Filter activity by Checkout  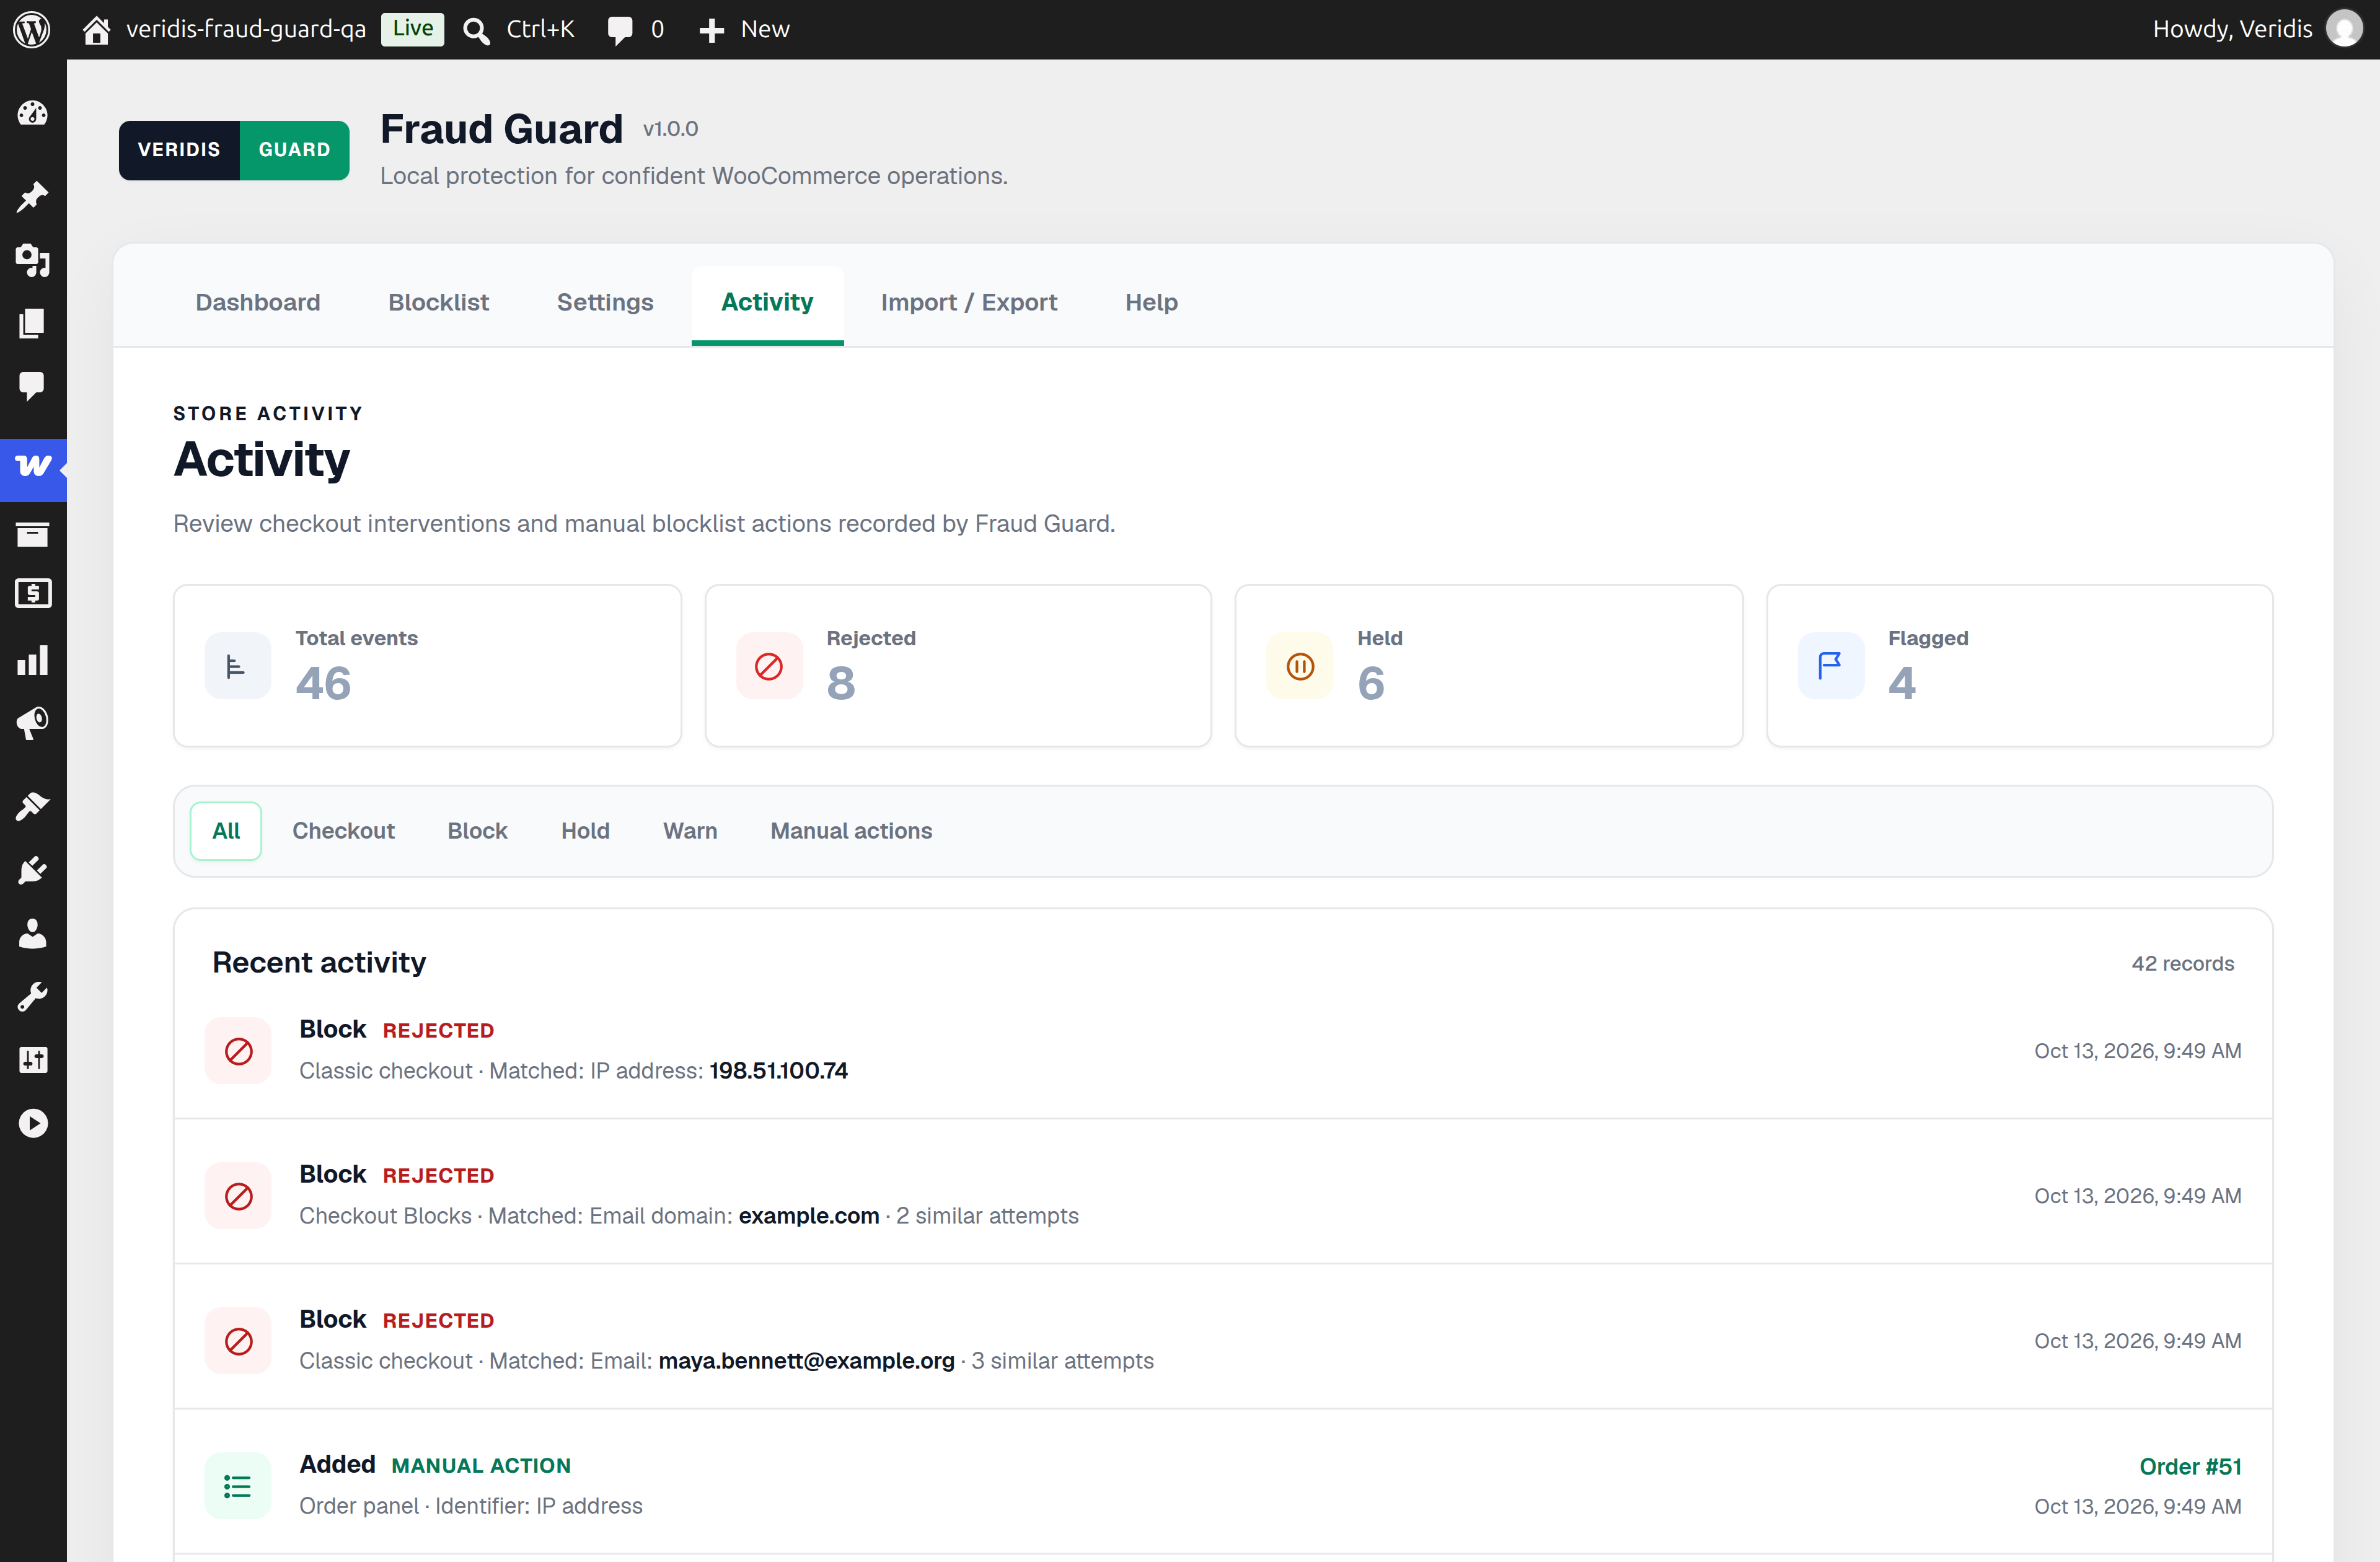[x=343, y=831]
